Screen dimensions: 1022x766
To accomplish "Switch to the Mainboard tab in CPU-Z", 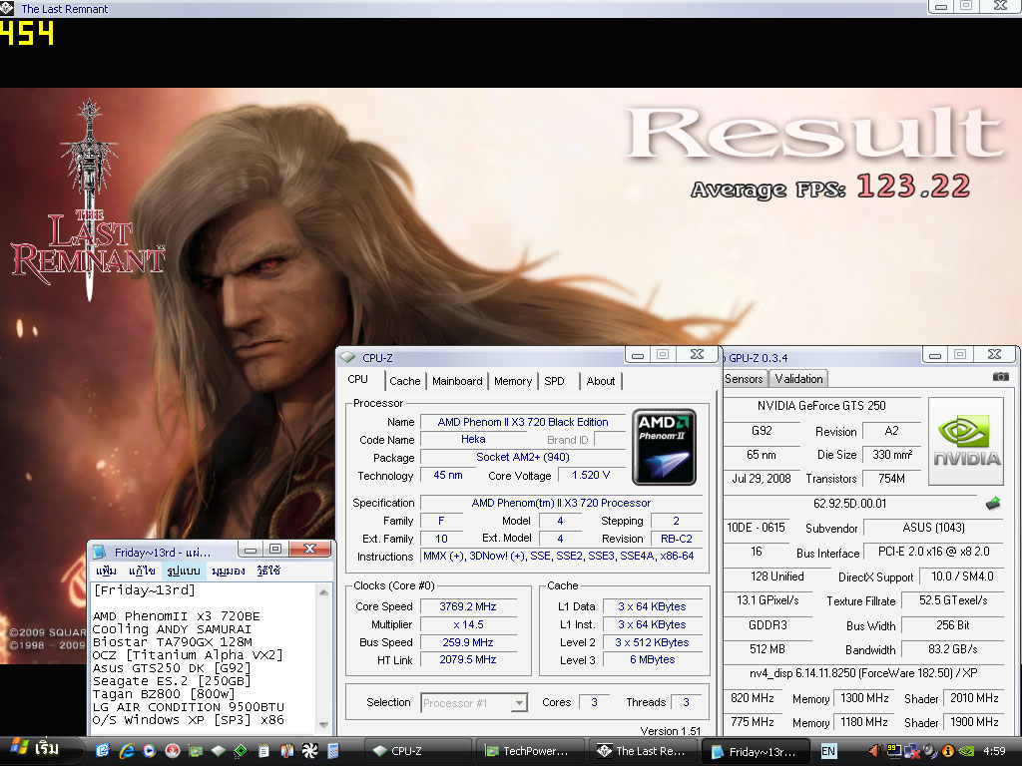I will 457,381.
